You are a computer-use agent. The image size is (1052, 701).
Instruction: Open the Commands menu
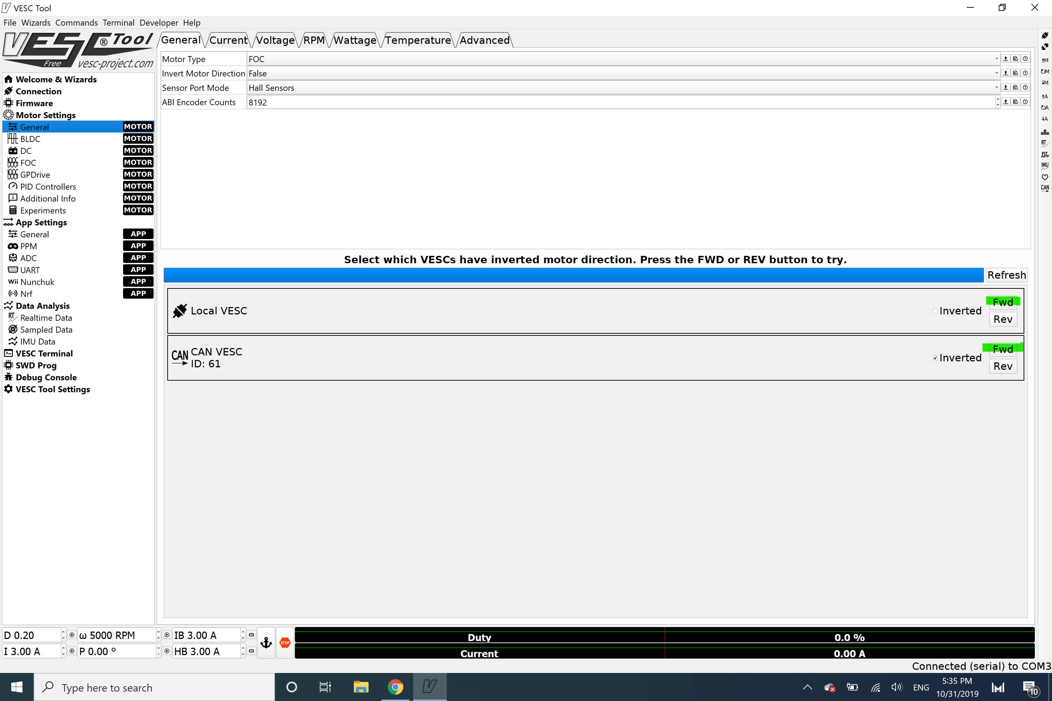click(x=76, y=22)
